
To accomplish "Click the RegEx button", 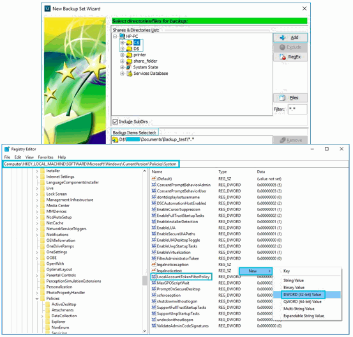I will pos(290,57).
